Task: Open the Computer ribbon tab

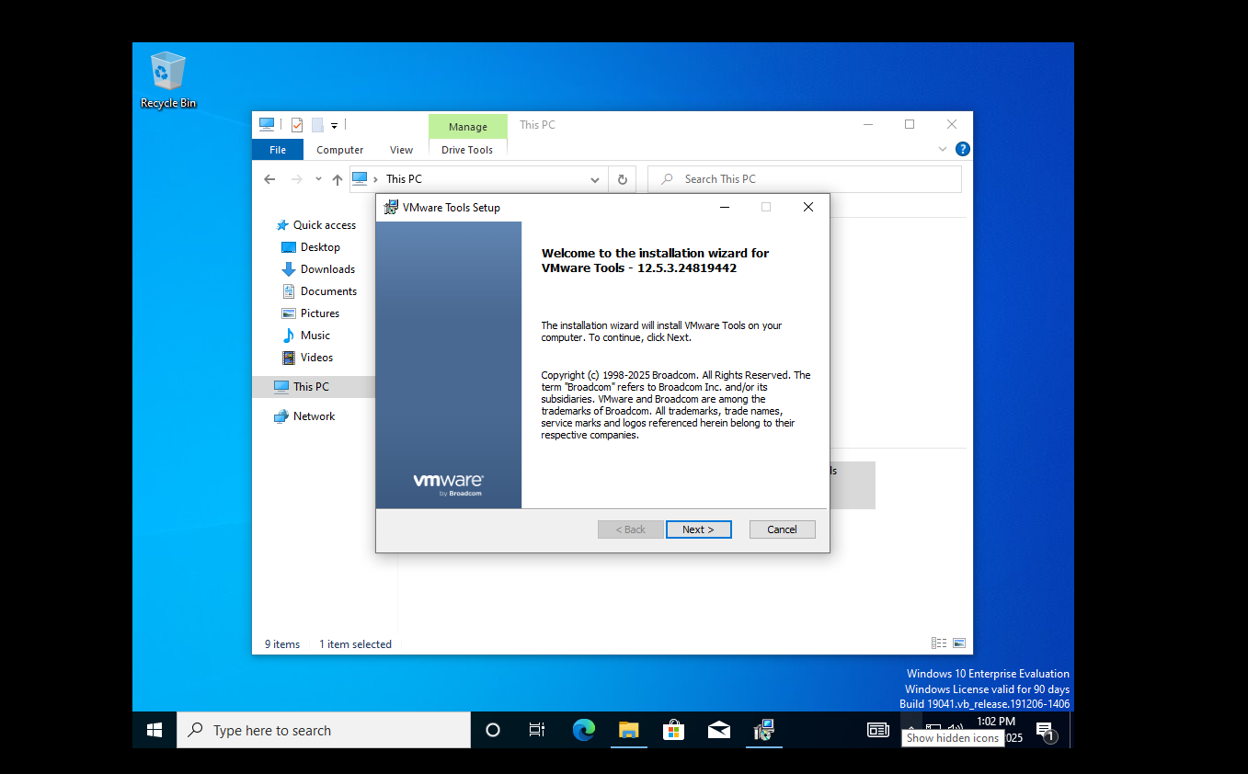Action: pyautogui.click(x=339, y=150)
